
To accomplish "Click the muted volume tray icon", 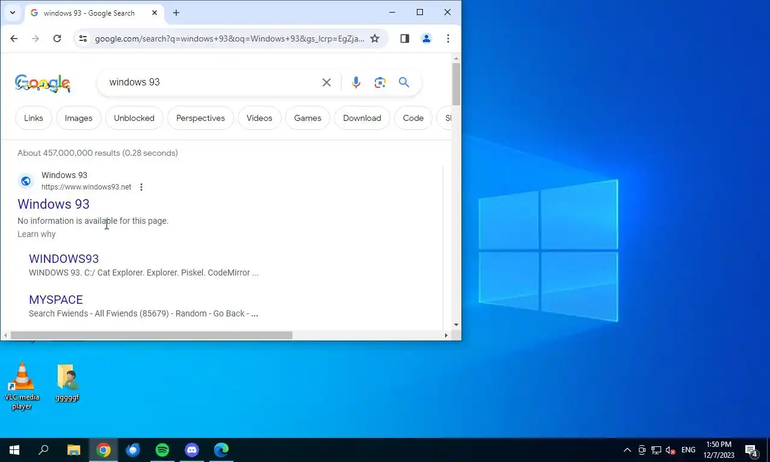I will pyautogui.click(x=671, y=450).
